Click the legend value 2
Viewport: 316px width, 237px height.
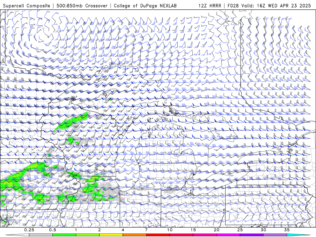pyautogui.click(x=100, y=230)
